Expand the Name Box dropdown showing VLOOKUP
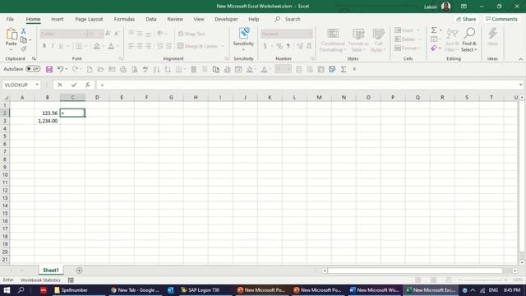Image resolution: width=526 pixels, height=296 pixels. click(x=37, y=85)
